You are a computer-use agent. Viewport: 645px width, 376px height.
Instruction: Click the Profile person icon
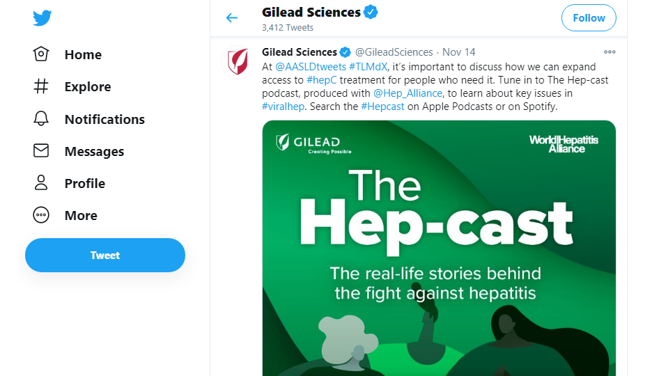pos(41,183)
